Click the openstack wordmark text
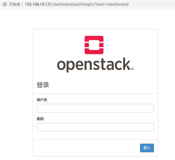Image resolution: width=175 pixels, height=160 pixels. (x=94, y=65)
